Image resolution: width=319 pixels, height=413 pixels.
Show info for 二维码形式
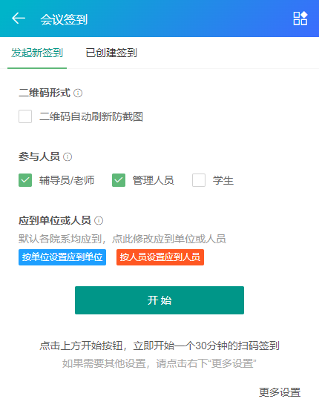(78, 93)
